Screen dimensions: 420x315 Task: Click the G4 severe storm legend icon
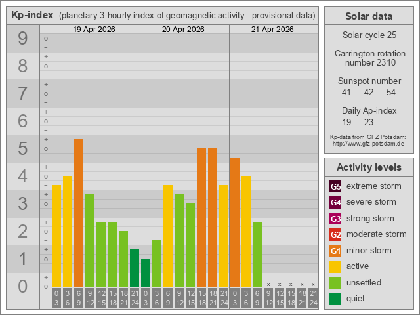coord(335,202)
